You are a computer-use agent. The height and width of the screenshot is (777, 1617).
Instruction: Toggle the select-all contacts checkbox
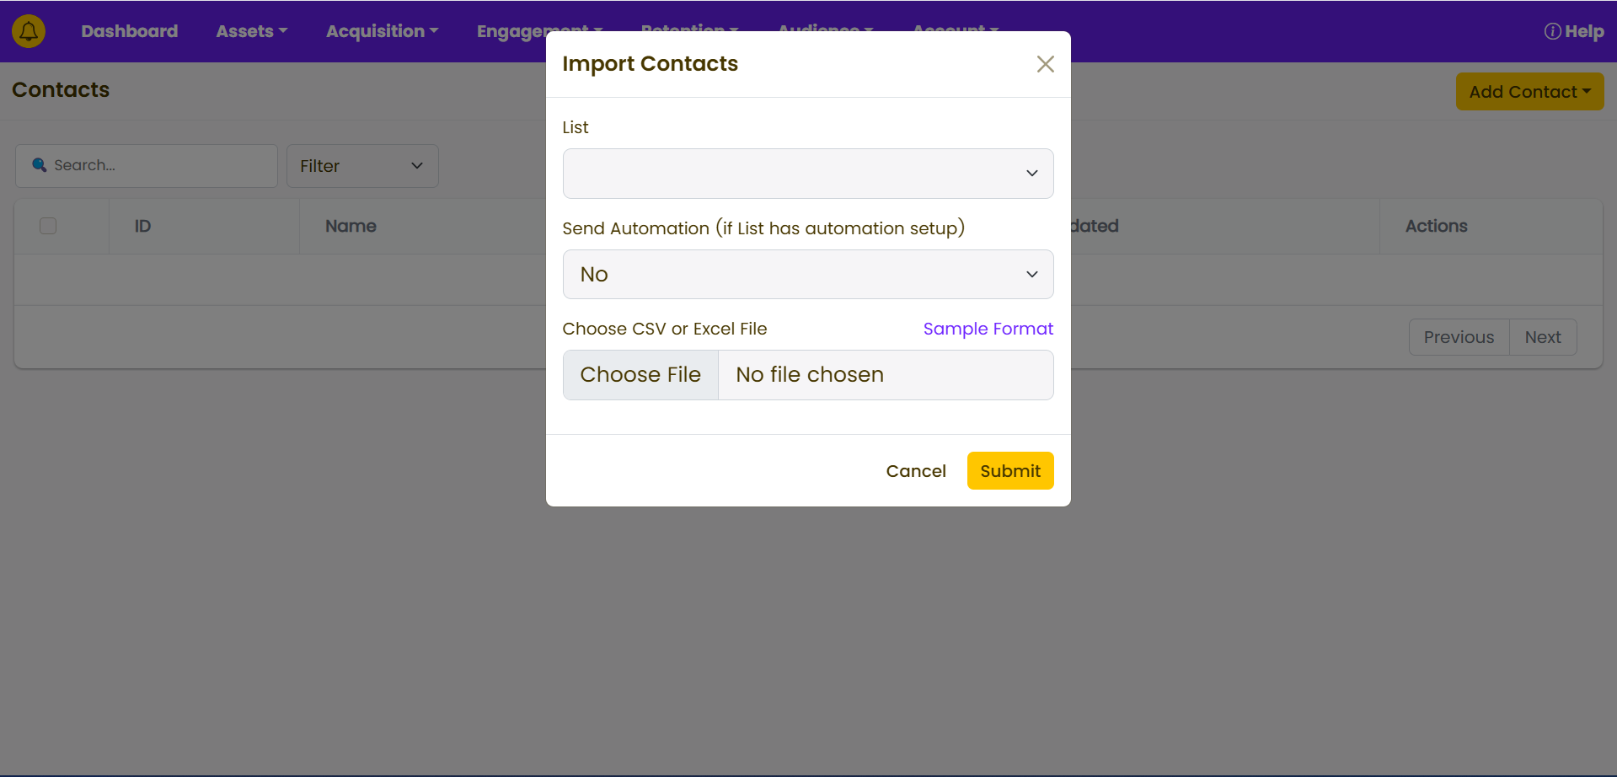coord(48,226)
